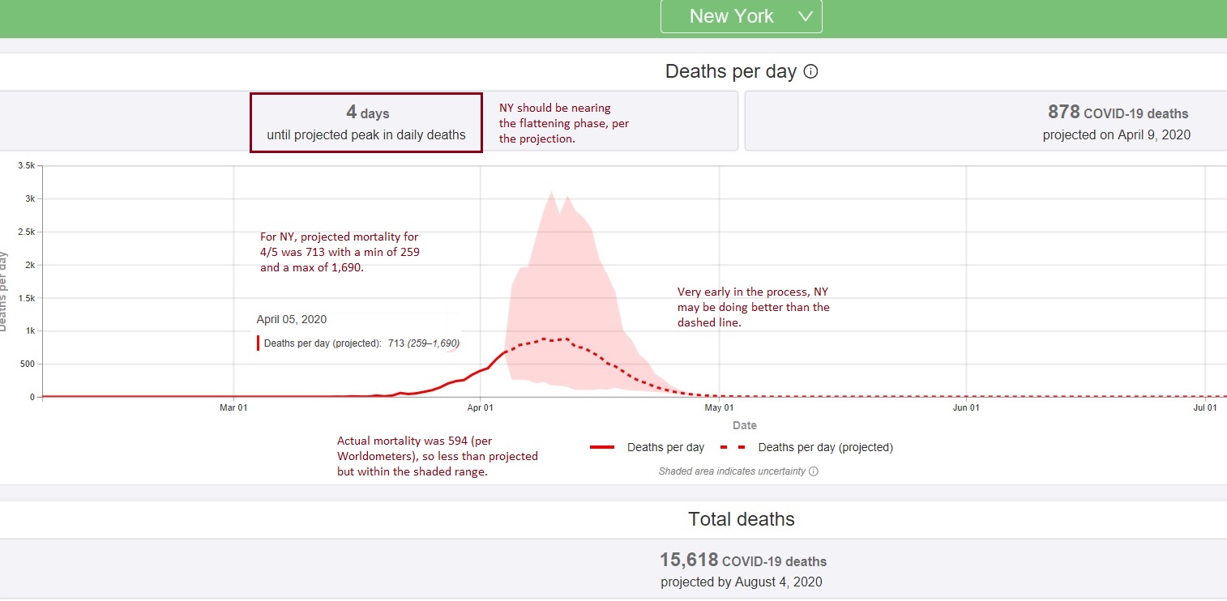Click the Jul 01 date axis label
Viewport: 1227px width, 601px height.
point(1205,407)
